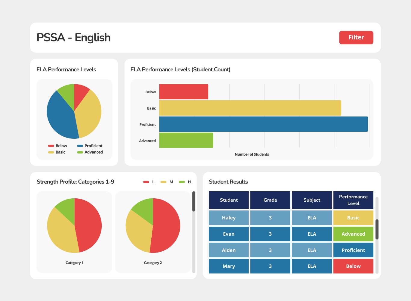This screenshot has height=301, width=411.
Task: Click the yellow Basic bar in bar chart
Action: [250, 108]
